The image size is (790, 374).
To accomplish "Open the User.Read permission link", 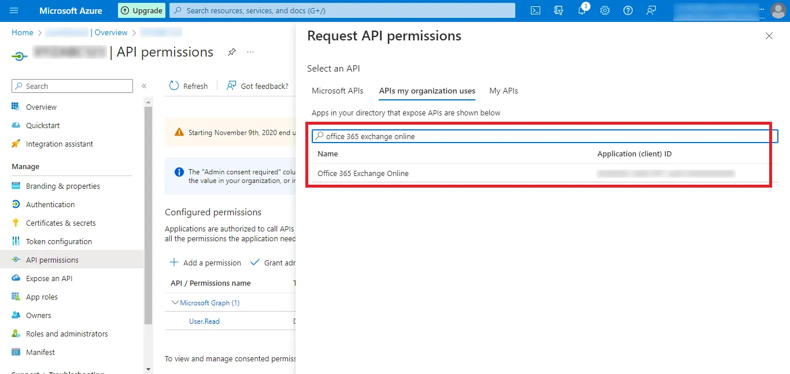I will coord(204,321).
